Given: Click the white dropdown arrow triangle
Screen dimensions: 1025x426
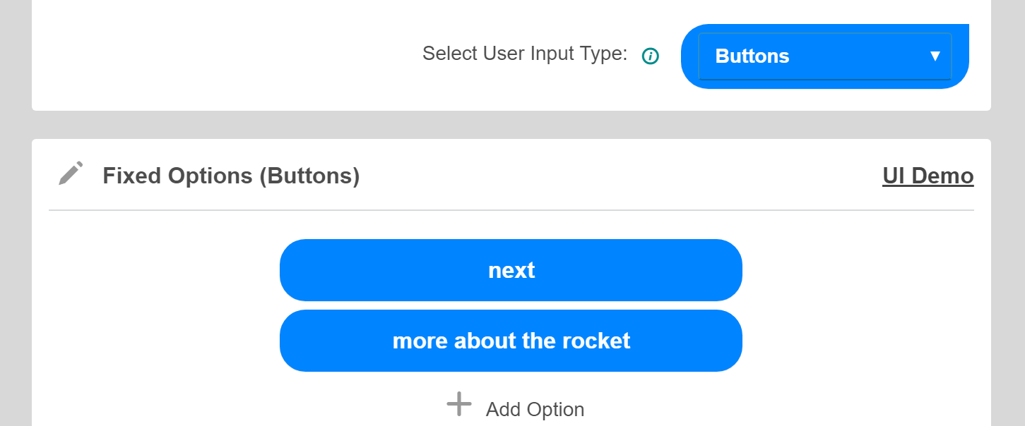Looking at the screenshot, I should (x=935, y=56).
